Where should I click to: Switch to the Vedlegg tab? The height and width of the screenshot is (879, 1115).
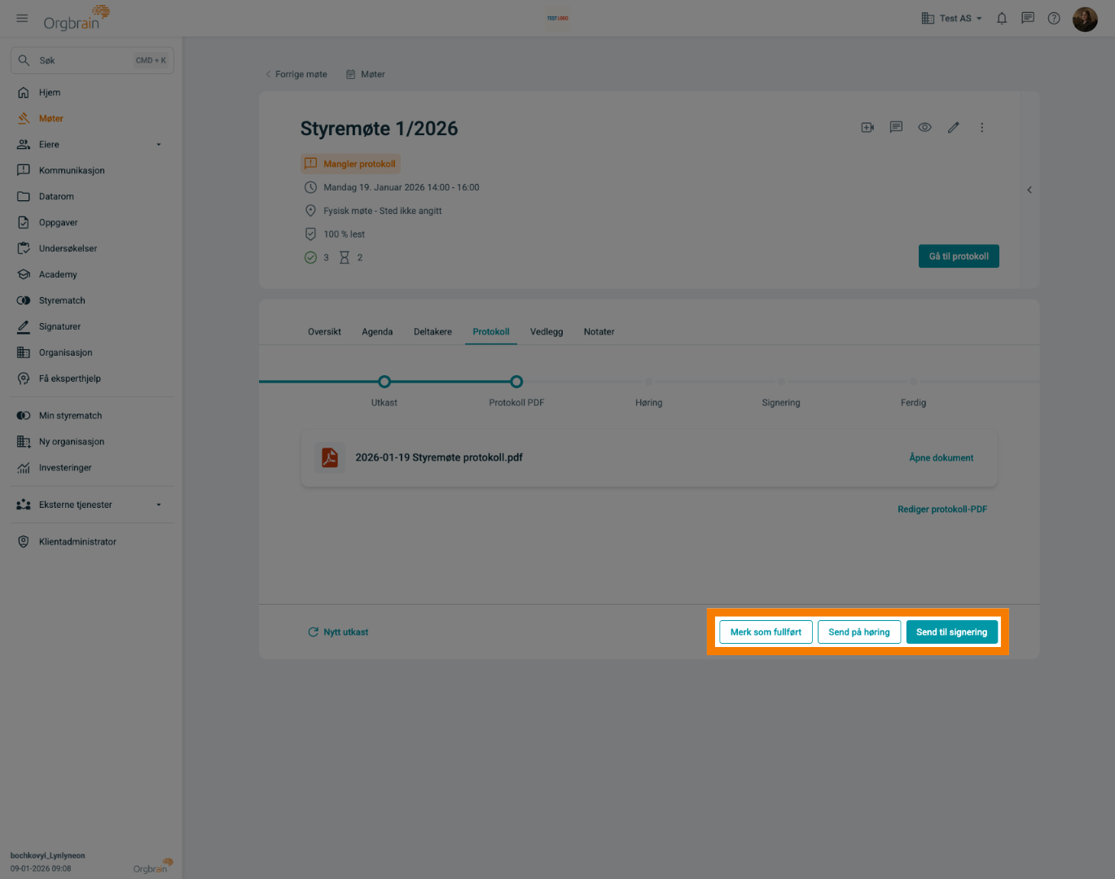click(x=547, y=332)
